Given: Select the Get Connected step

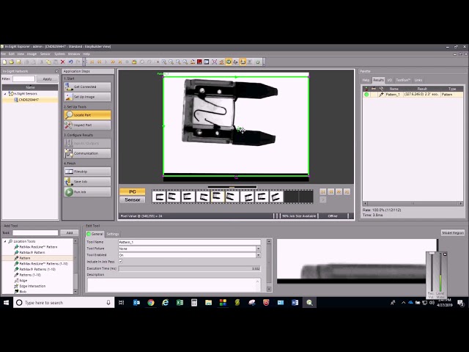Looking at the screenshot, I should (x=87, y=87).
